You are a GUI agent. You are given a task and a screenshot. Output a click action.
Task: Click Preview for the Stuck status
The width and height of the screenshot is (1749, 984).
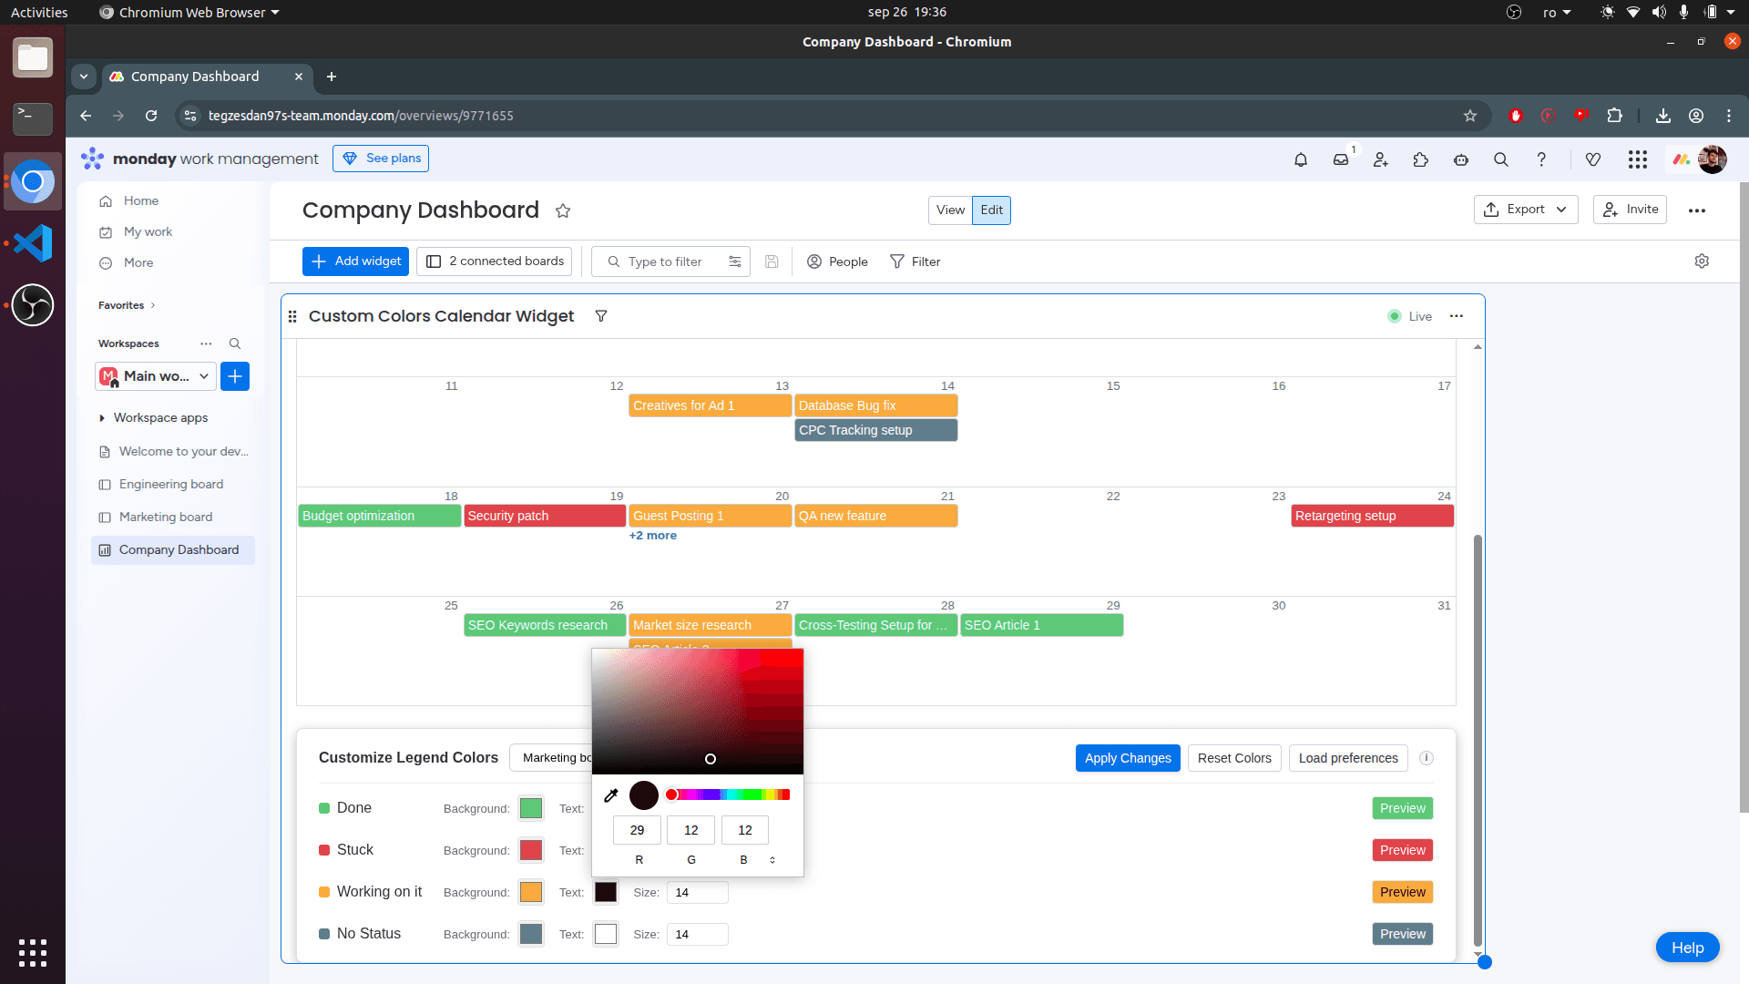[x=1402, y=850]
